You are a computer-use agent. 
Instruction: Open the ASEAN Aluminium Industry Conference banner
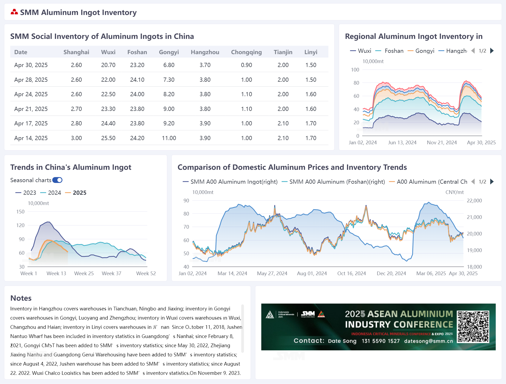click(378, 327)
